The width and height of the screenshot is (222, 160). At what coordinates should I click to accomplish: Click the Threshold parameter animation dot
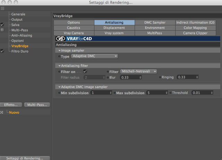pyautogui.click(x=170, y=93)
